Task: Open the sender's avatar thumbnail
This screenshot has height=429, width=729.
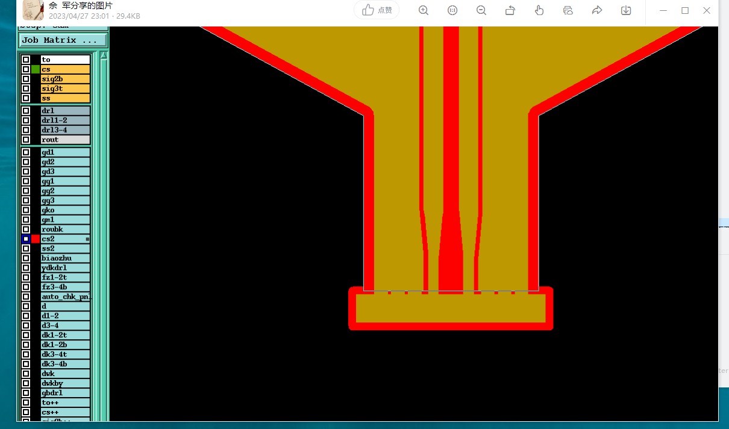Action: [x=33, y=10]
